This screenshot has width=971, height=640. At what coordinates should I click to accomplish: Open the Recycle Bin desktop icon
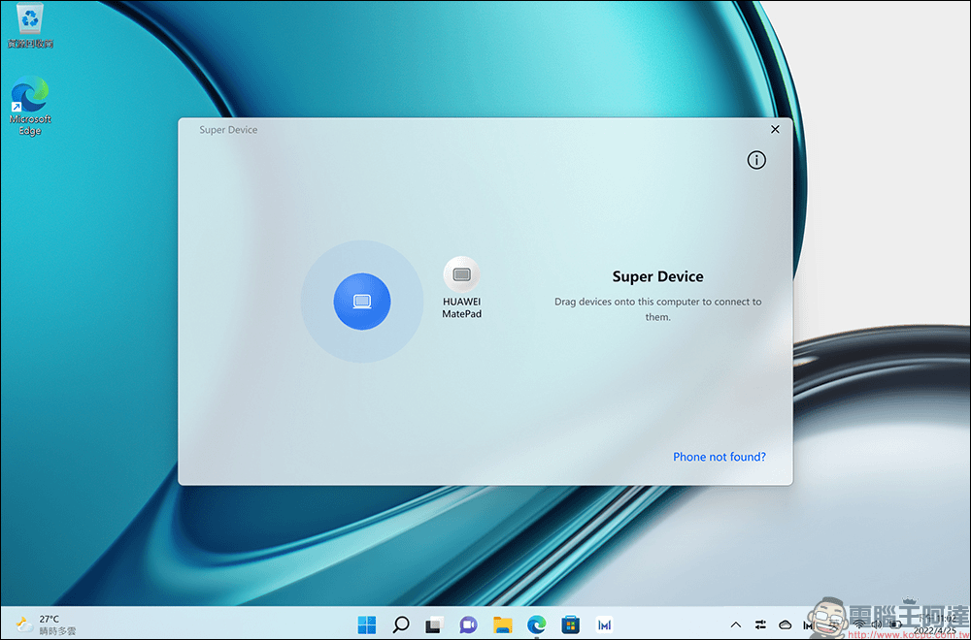coord(30,26)
